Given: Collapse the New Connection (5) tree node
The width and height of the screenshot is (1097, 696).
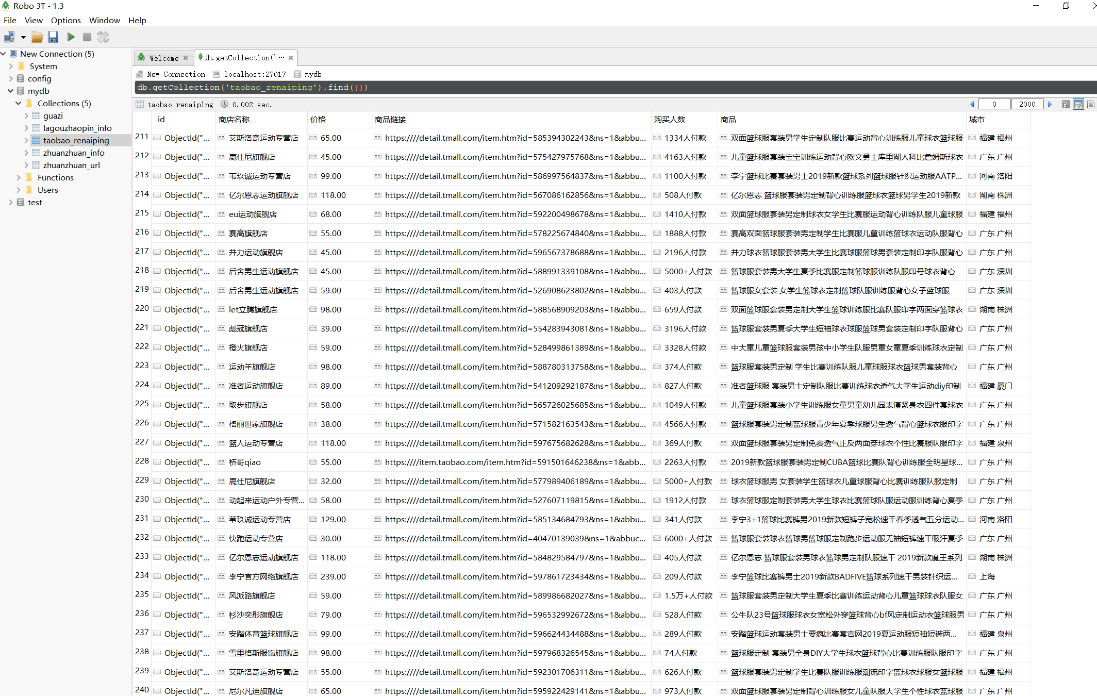Looking at the screenshot, I should [3, 54].
